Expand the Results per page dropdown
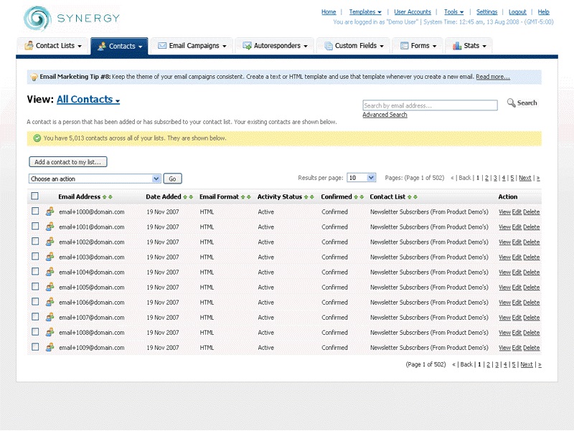 pos(362,178)
